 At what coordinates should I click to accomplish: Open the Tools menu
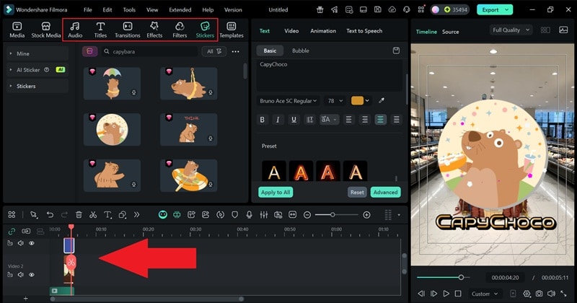click(129, 10)
